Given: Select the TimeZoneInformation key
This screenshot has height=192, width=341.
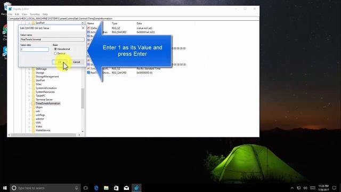Looking at the screenshot, I should click(x=48, y=103).
